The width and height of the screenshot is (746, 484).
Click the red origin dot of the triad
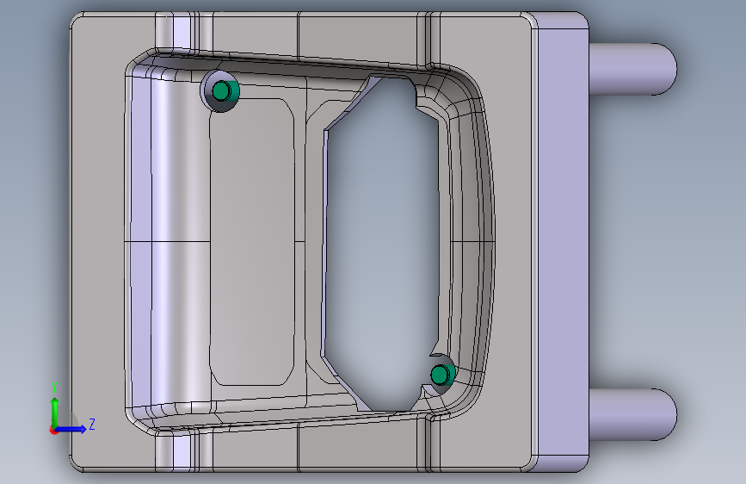[53, 430]
